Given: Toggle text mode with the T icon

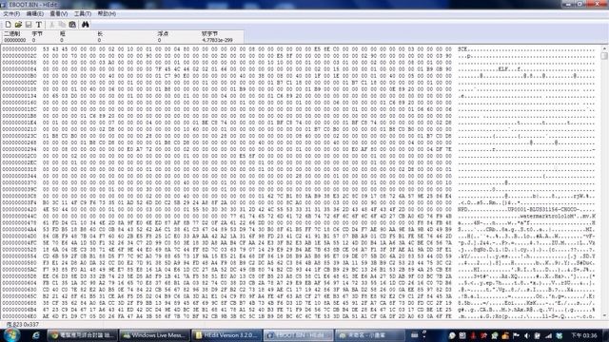Looking at the screenshot, I should 38,25.
